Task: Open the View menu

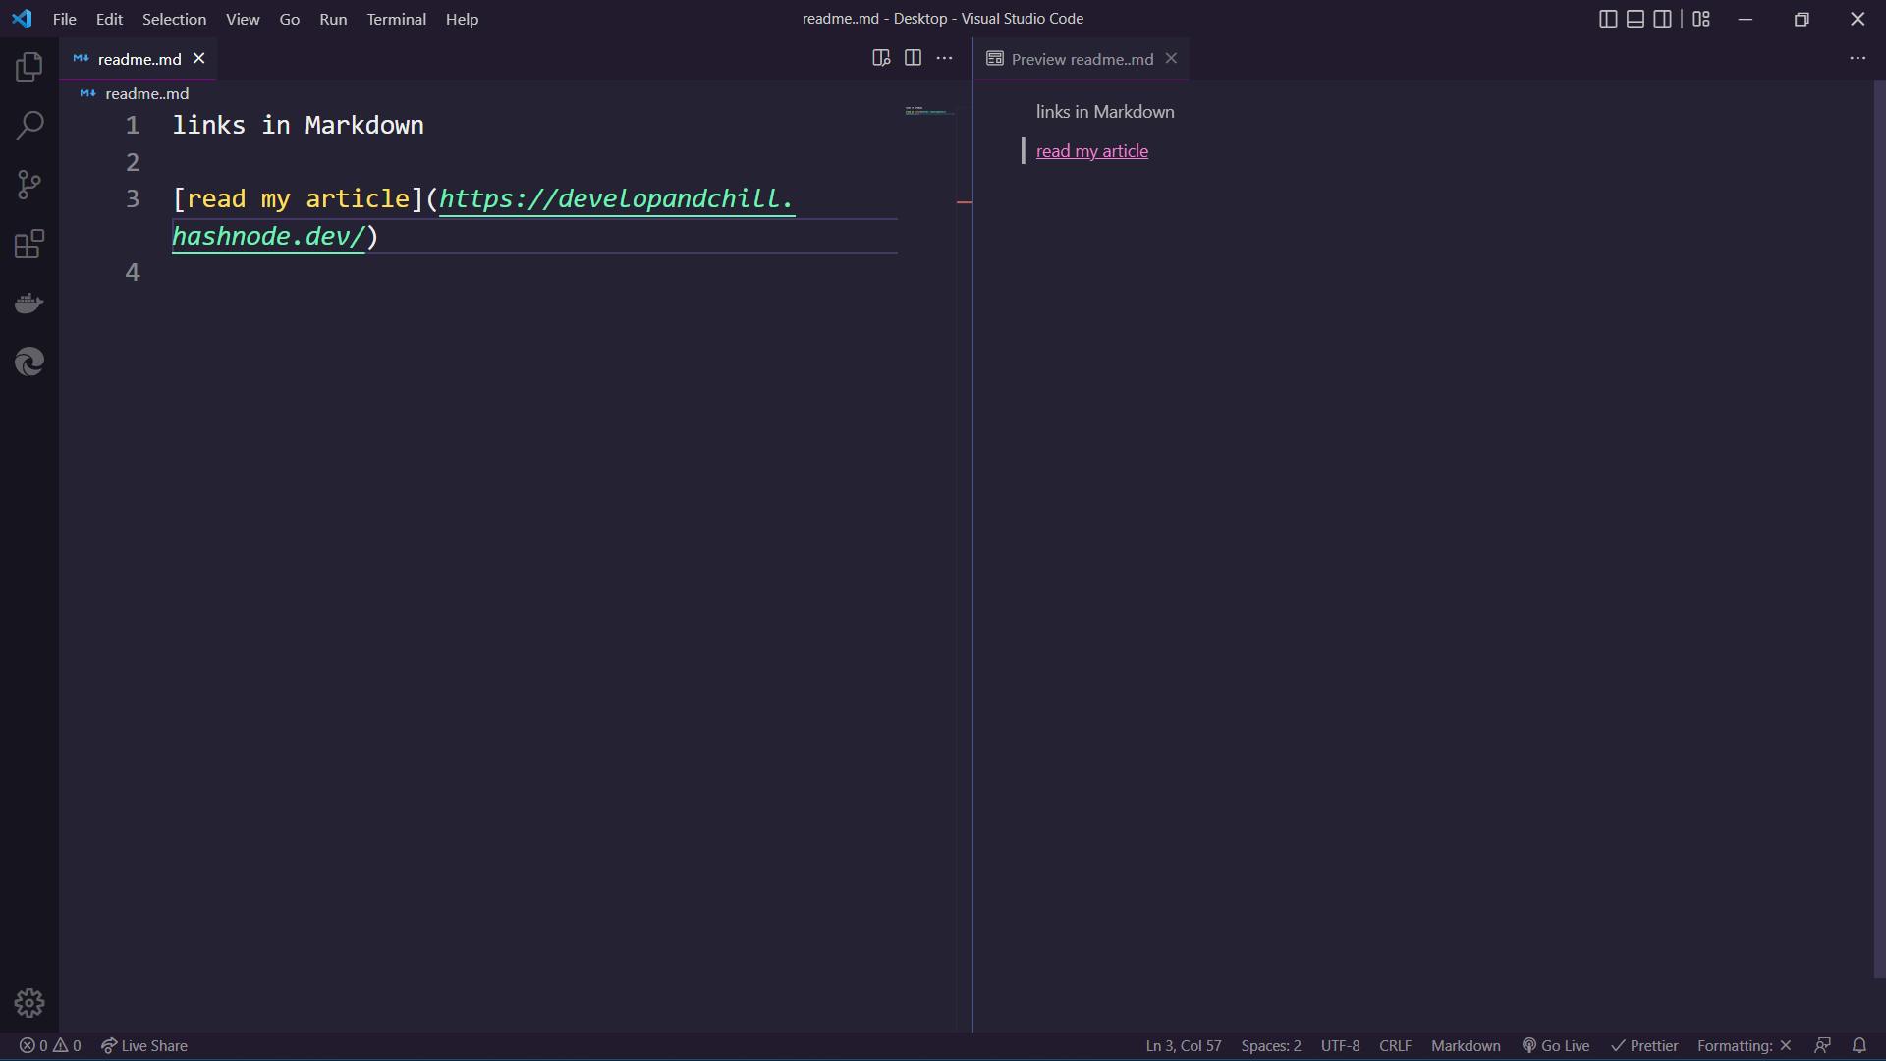Action: click(243, 19)
